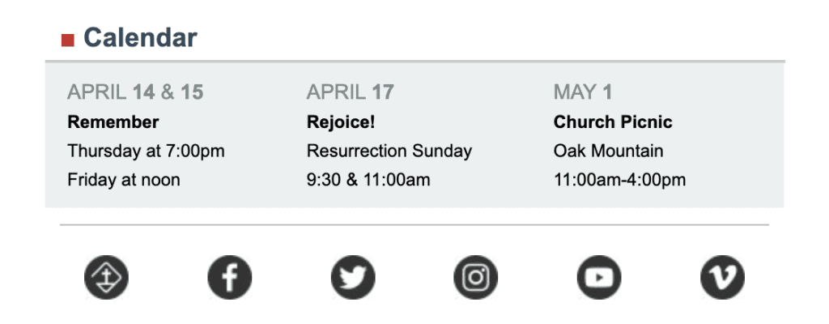Select the Calendar heading
The image size is (829, 324).
pyautogui.click(x=140, y=37)
